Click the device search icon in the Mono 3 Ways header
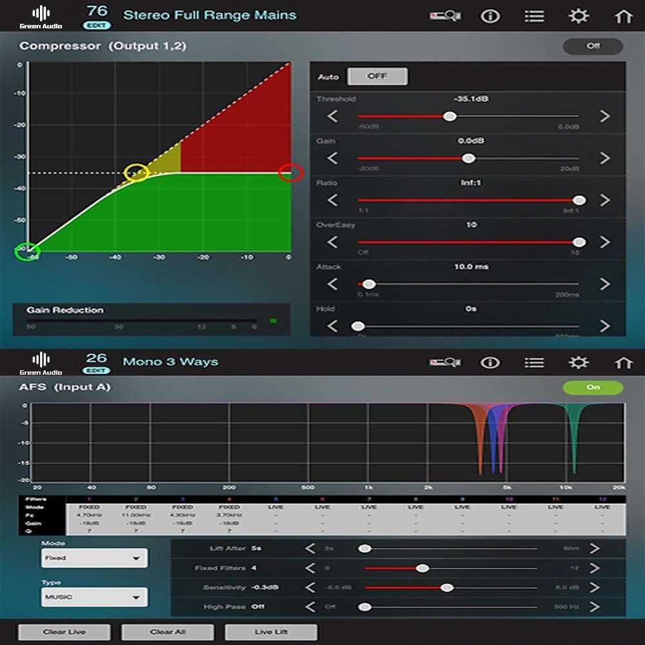The height and width of the screenshot is (645, 645). (446, 362)
